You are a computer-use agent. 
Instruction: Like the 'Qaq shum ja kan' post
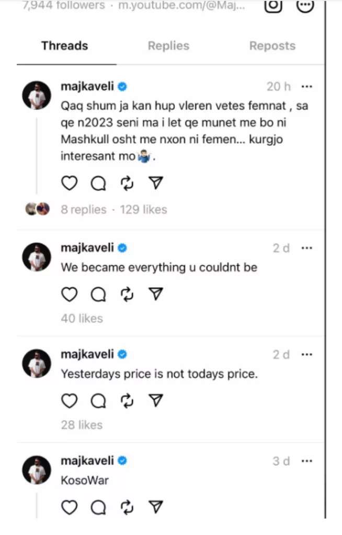(70, 183)
